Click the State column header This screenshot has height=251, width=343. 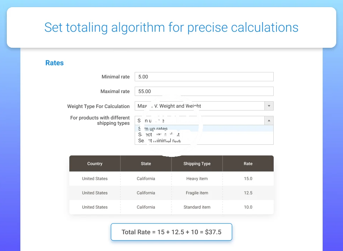click(x=146, y=164)
